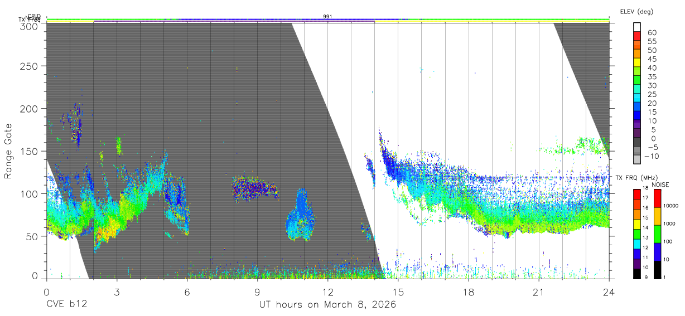Click the 200 tick on Range Gate axis
The image size is (685, 316).
[30, 108]
